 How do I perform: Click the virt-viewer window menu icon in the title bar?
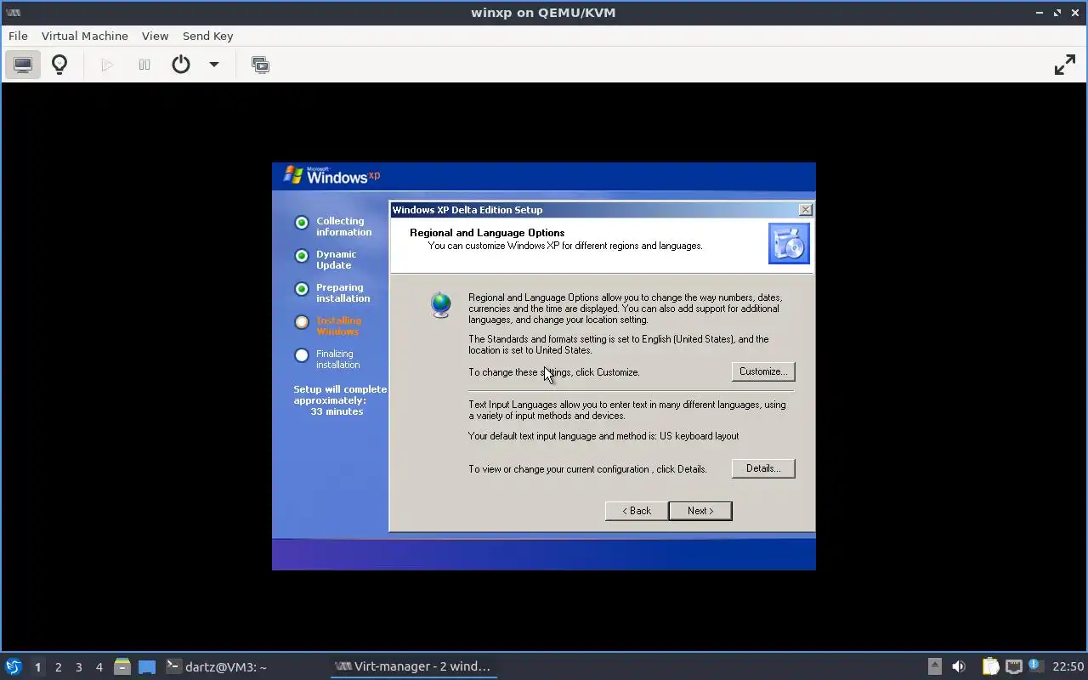tap(13, 13)
